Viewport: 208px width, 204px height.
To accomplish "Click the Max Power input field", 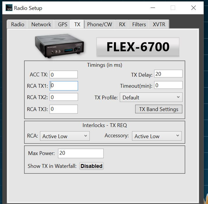I will tap(81, 153).
